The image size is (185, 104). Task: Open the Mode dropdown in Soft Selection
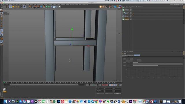pos(139,61)
